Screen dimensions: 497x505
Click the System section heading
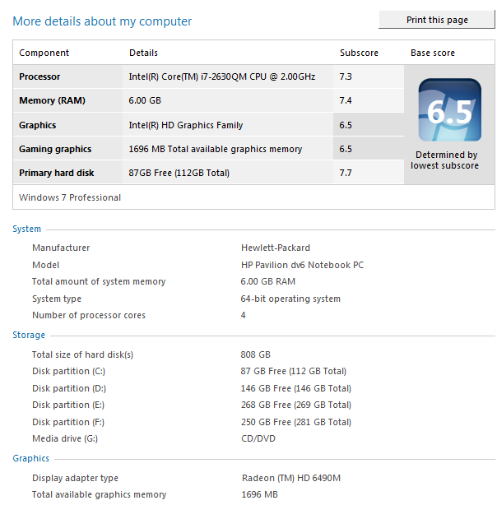tap(26, 229)
